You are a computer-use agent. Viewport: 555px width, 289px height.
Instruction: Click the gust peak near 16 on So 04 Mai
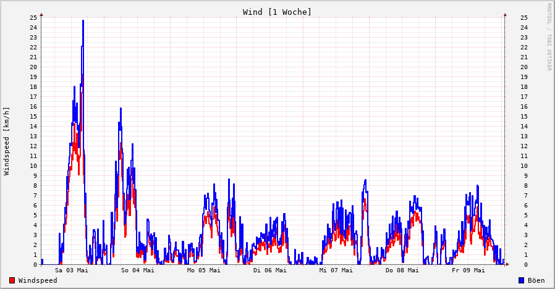click(121, 109)
